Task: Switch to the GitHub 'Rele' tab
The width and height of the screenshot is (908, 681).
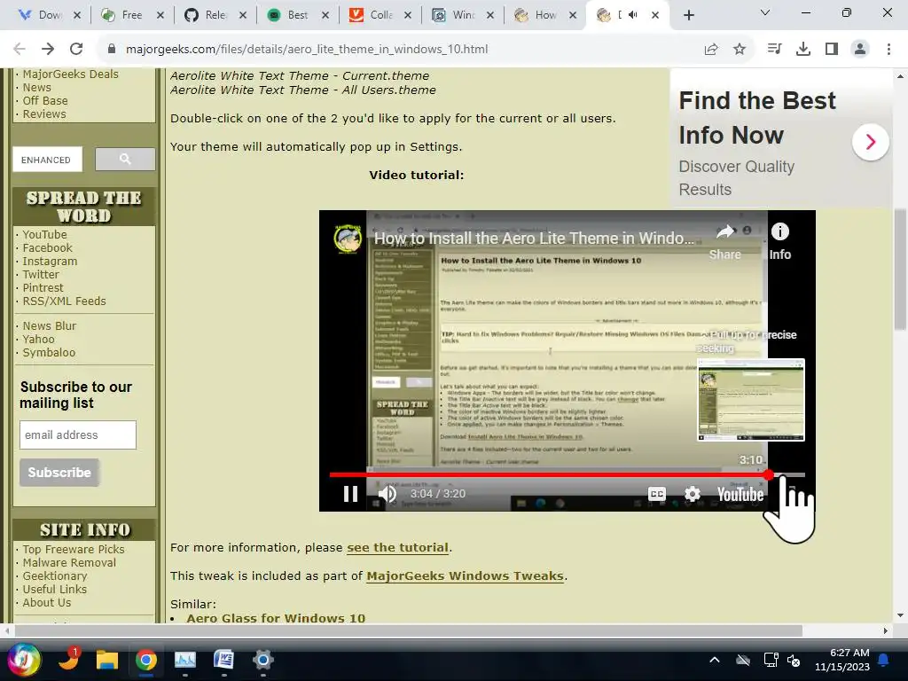Action: tap(215, 15)
